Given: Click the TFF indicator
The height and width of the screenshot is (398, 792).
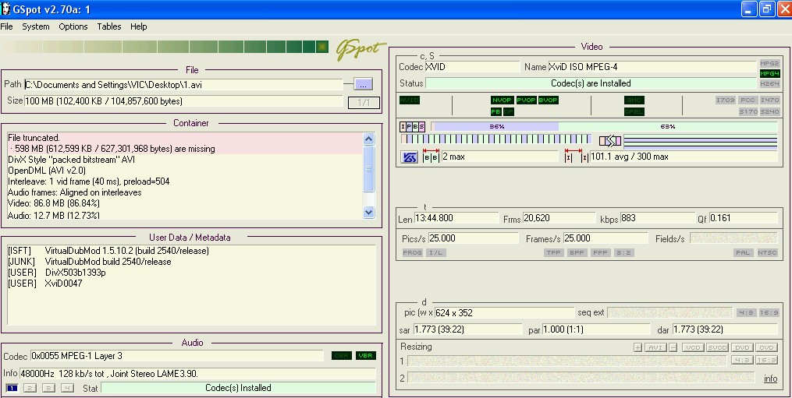Looking at the screenshot, I should tap(553, 252).
